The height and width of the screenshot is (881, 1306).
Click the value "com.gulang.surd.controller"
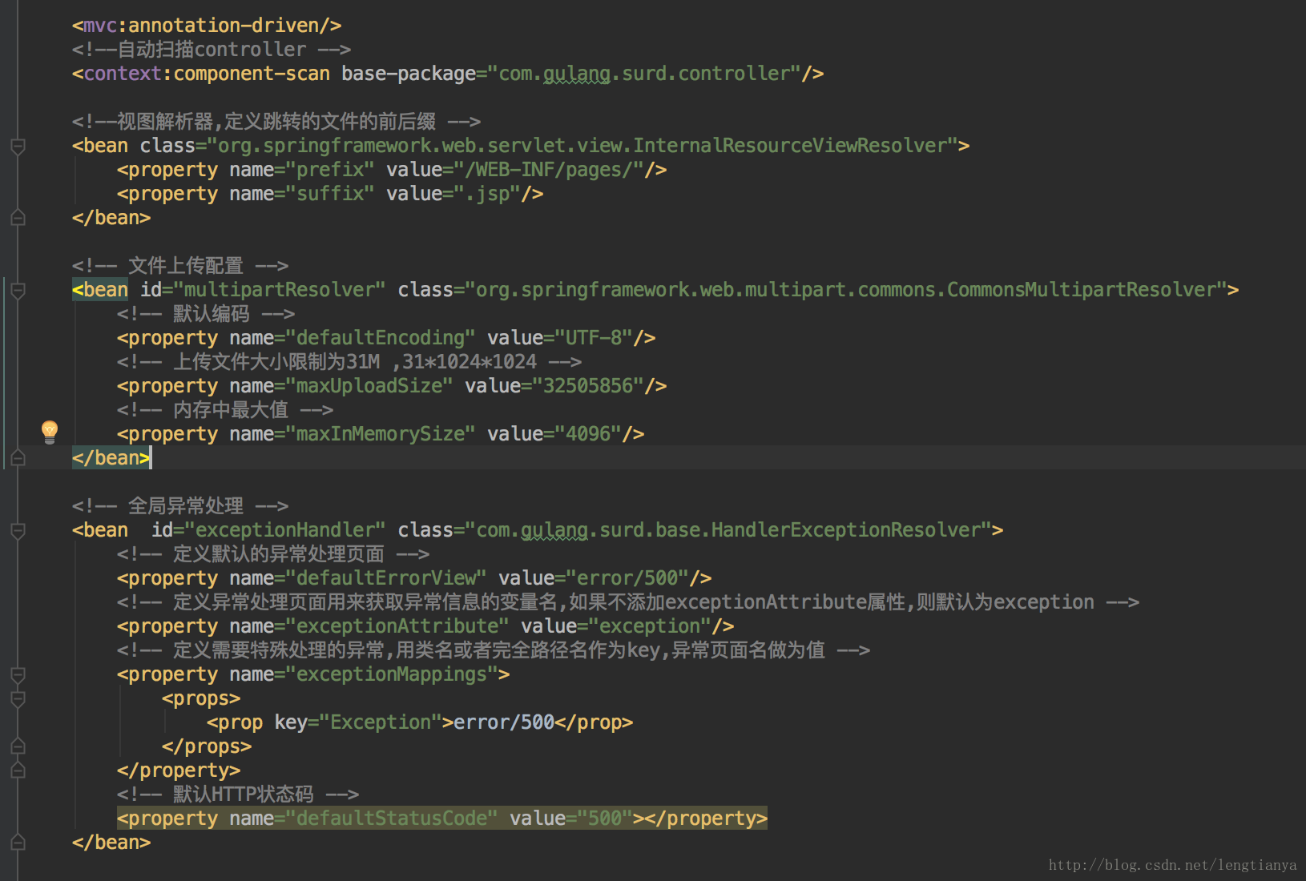pyautogui.click(x=644, y=74)
